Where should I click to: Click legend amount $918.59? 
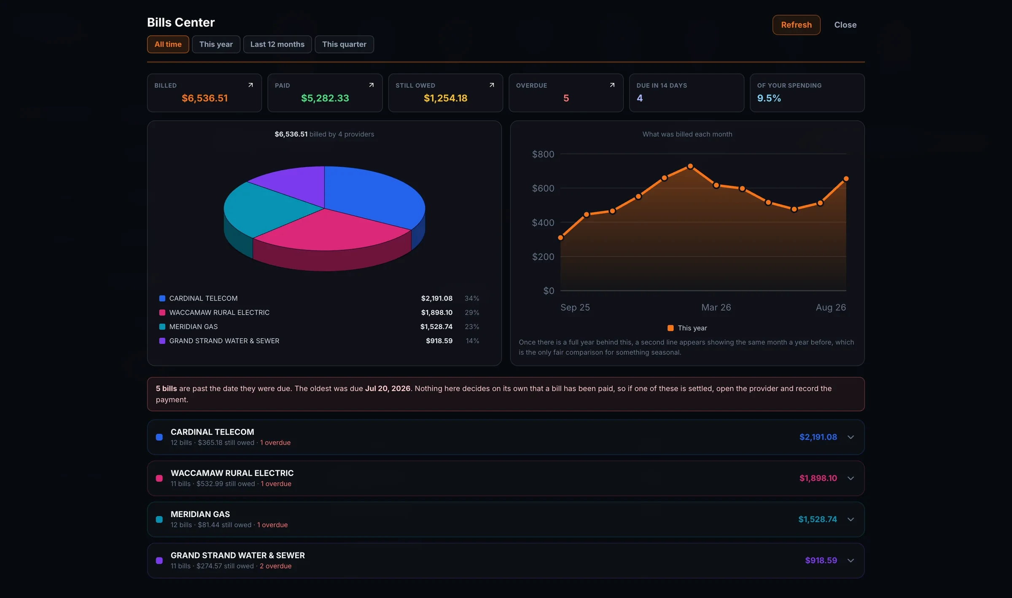(x=439, y=341)
